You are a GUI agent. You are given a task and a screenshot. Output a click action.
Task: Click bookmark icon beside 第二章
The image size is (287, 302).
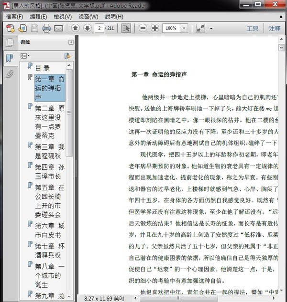click(30, 106)
